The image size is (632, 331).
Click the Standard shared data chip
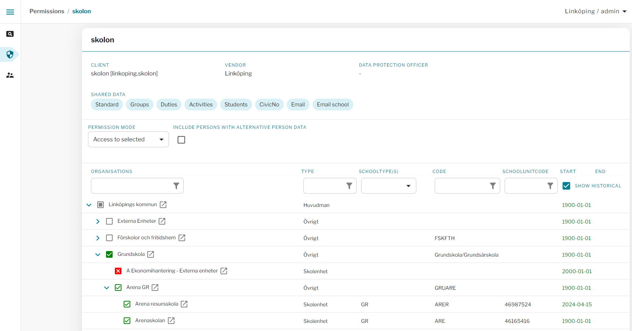click(107, 105)
